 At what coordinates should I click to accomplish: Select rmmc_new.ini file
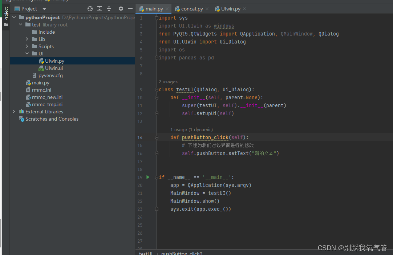click(47, 97)
